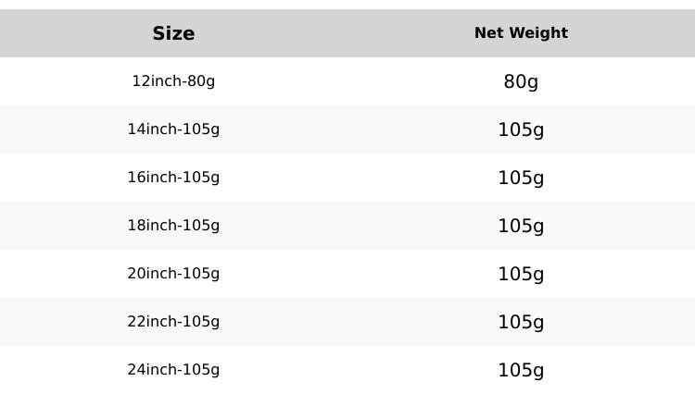Image resolution: width=695 pixels, height=394 pixels.
Task: Click net weight 105g in 18inch row
Action: coord(521,226)
